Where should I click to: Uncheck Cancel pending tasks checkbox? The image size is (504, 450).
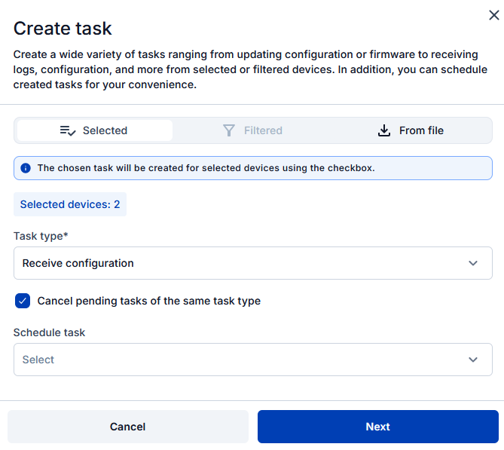click(22, 301)
